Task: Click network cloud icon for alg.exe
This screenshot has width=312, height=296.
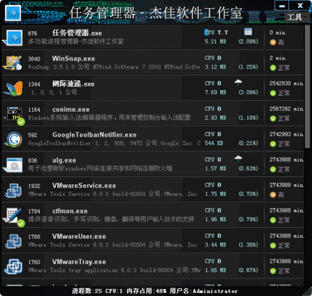Action: pyautogui.click(x=238, y=158)
